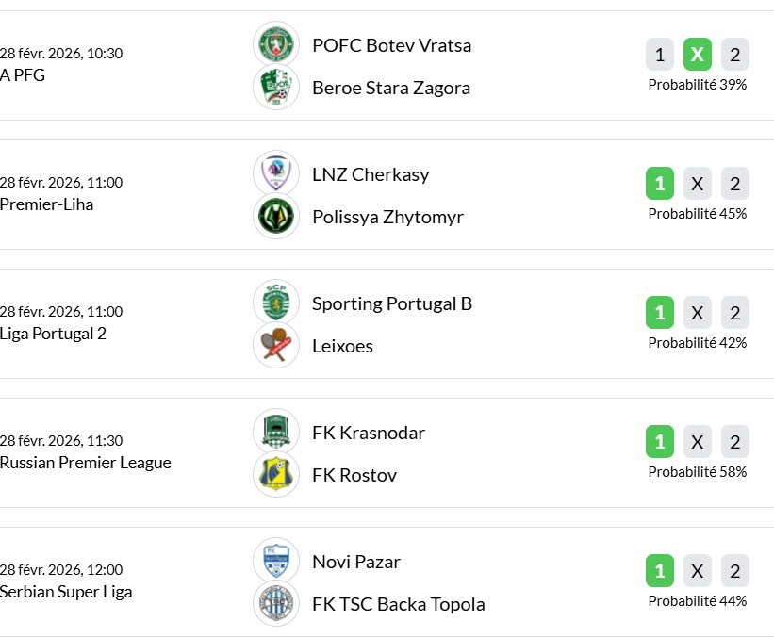Pick outcome 2 for LNZ Cherkasy match
The height and width of the screenshot is (638, 774).
pos(735,184)
